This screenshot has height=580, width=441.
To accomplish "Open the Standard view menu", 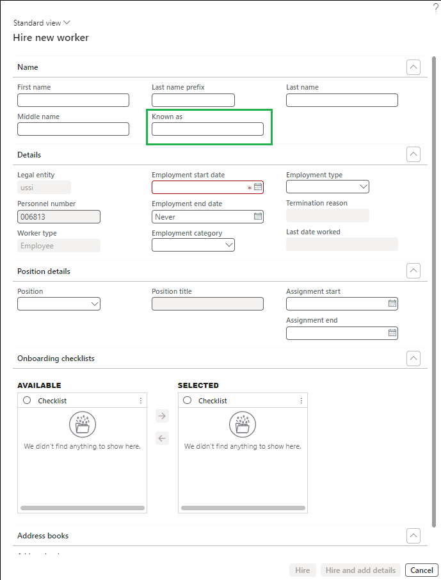I will (x=42, y=23).
